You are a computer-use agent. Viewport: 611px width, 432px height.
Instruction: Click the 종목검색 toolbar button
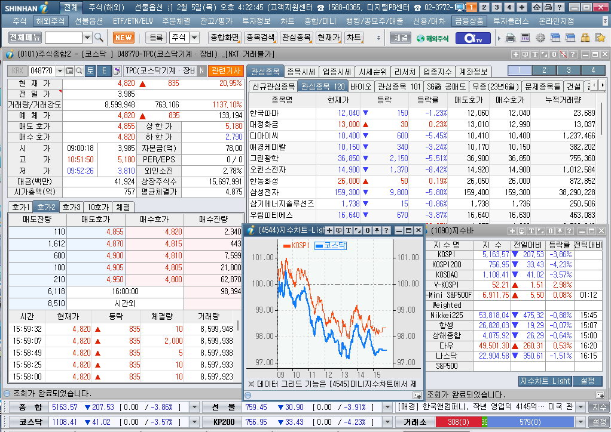[261, 38]
